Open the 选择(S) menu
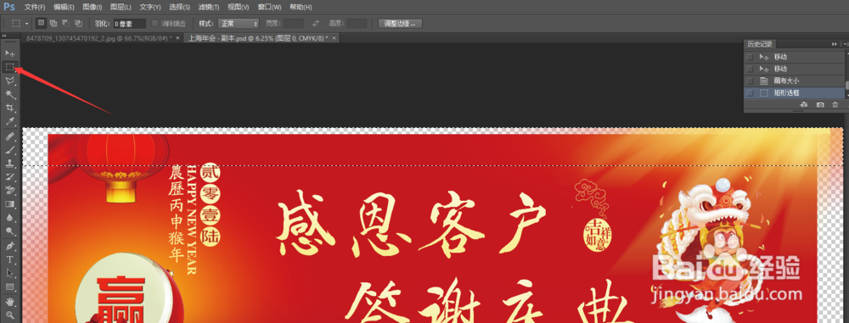This screenshot has height=323, width=849. (x=179, y=7)
